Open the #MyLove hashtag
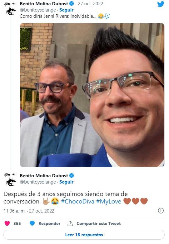The width and height of the screenshot is (169, 244). 109,201
